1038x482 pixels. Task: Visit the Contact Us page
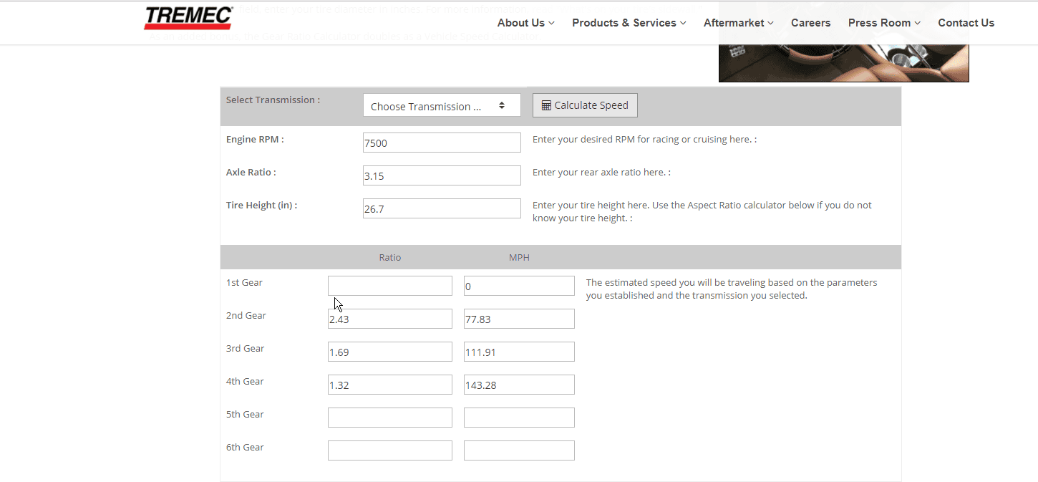click(966, 23)
